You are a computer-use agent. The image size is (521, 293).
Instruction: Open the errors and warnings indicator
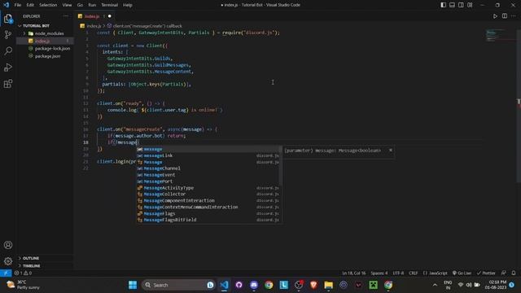(23, 273)
